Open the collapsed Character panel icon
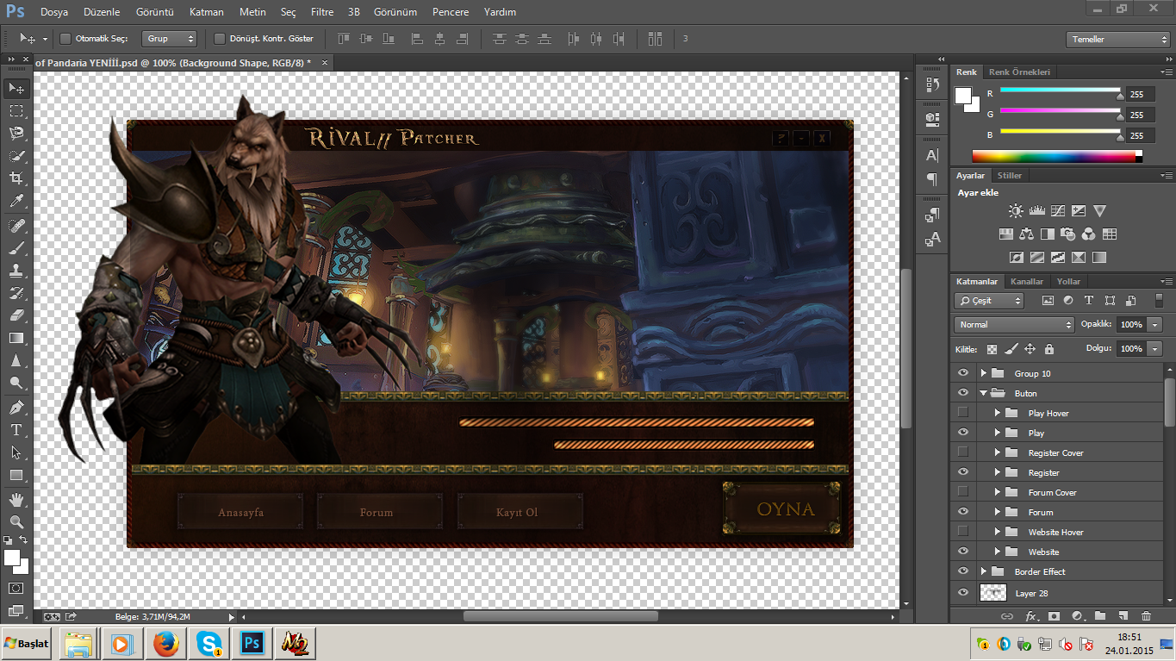Viewport: 1176px width, 661px height. 931,156
